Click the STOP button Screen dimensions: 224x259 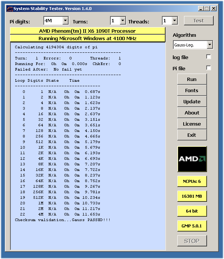coord(192,241)
